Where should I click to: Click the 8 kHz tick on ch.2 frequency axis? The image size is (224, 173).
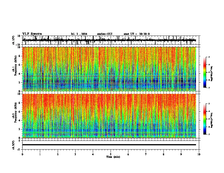click(20, 103)
